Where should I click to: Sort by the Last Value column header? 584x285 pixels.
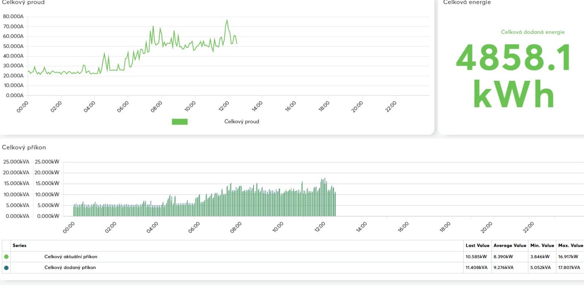tap(477, 246)
